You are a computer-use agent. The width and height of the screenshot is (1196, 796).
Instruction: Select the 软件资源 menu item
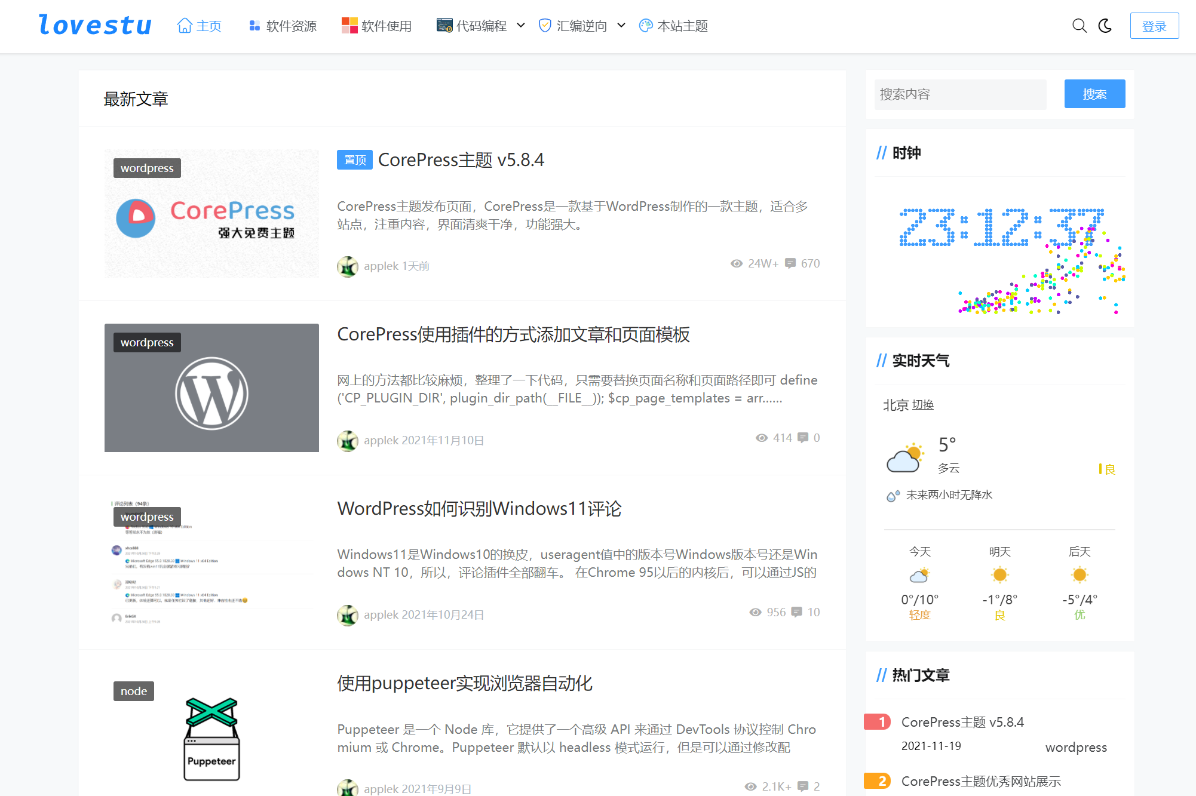[291, 26]
